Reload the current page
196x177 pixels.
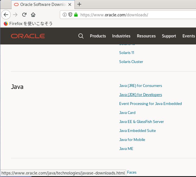24,15
